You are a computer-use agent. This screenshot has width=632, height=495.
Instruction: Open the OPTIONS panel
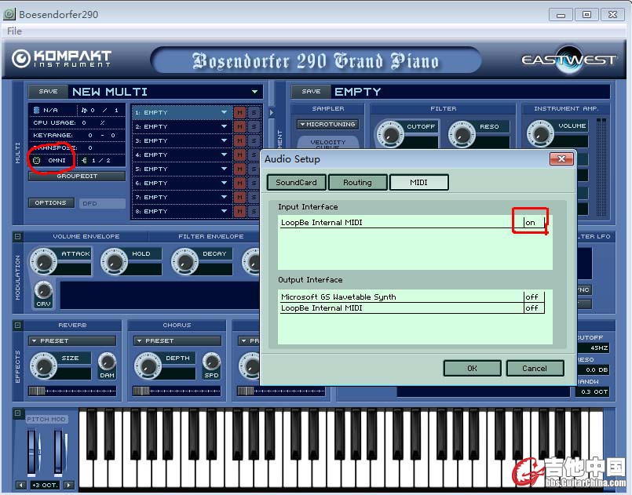[51, 202]
